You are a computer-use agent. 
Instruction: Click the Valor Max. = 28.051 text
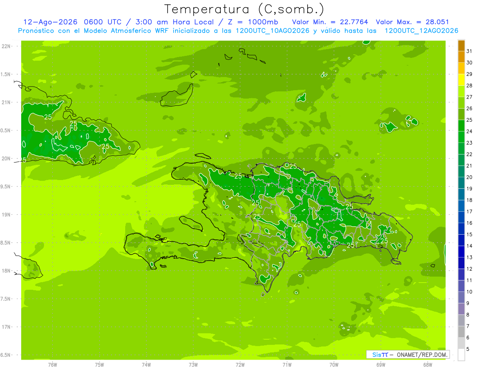[x=416, y=22]
